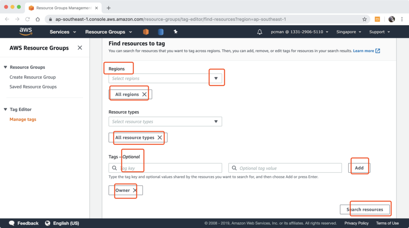The height and width of the screenshot is (228, 409).
Task: Focus the Tag key field
Action: click(165, 168)
